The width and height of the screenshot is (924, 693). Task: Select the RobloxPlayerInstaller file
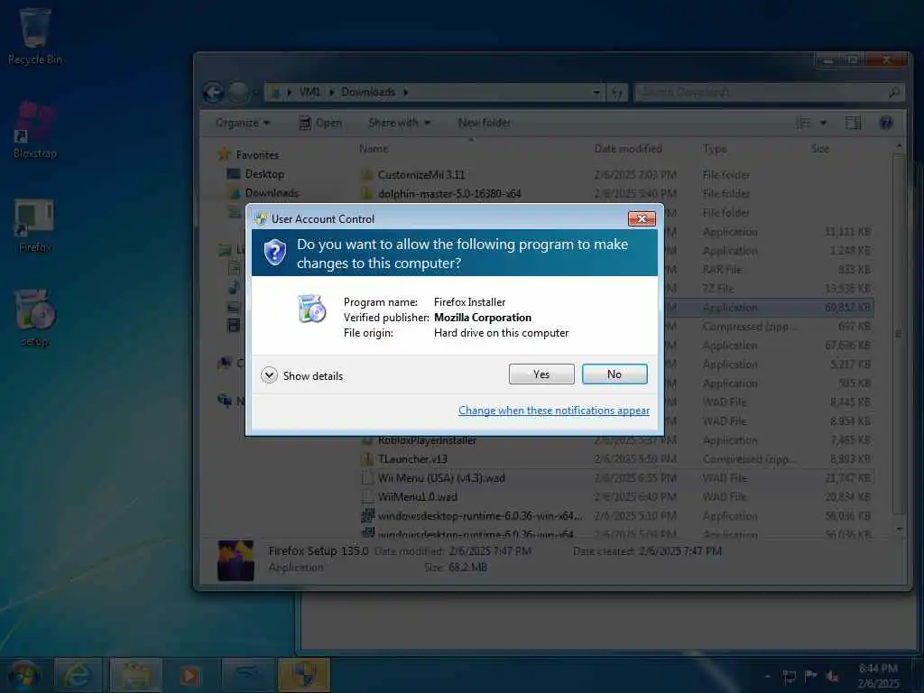pos(427,440)
